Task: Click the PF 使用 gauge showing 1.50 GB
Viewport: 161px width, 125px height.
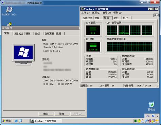Action: pos(93,47)
